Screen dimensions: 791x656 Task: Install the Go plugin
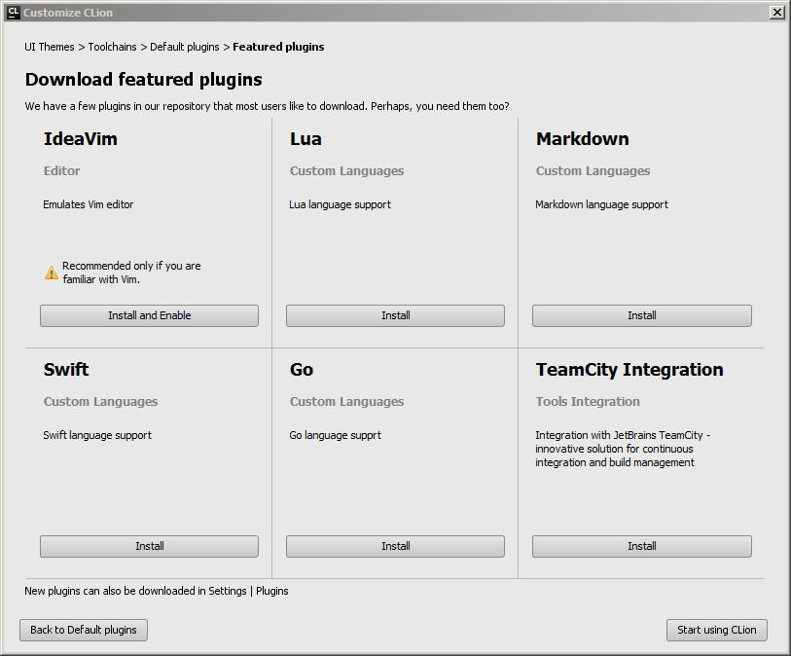pos(394,546)
